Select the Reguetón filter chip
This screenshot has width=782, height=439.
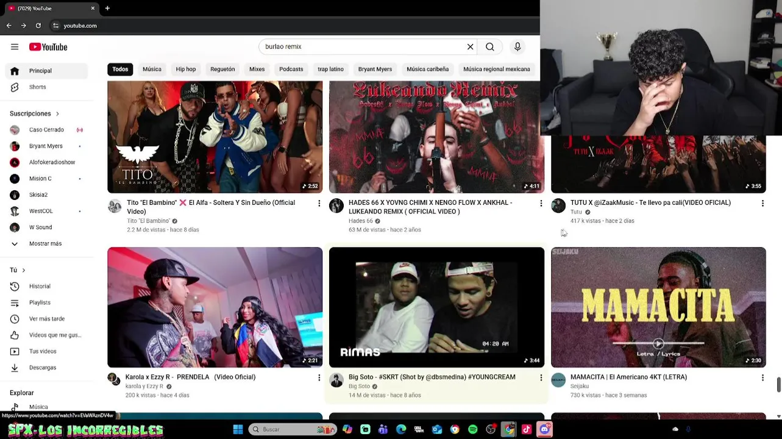(x=222, y=69)
